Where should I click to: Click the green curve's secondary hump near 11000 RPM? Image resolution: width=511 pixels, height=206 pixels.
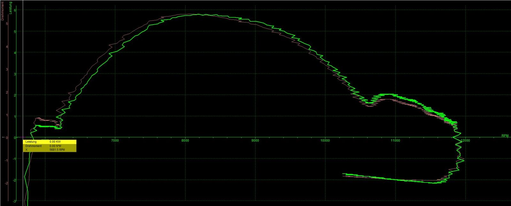point(386,94)
